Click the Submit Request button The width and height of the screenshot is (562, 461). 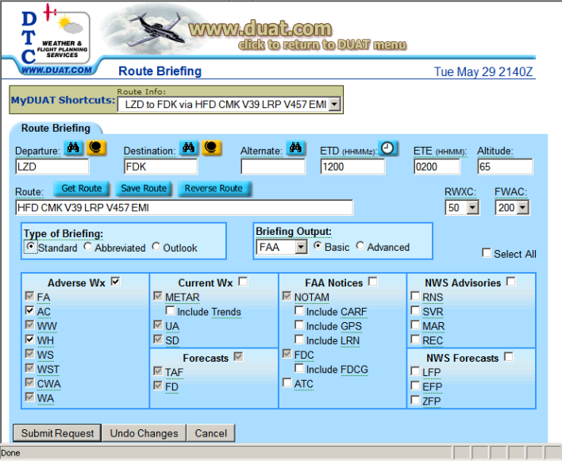click(x=57, y=433)
